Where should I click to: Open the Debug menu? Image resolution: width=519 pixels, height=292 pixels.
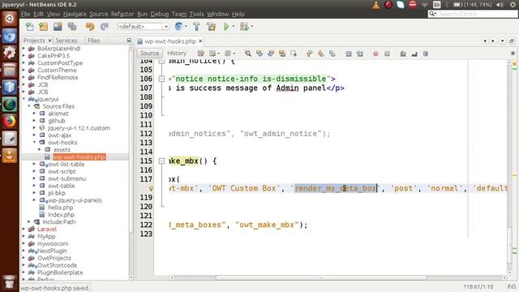coord(160,14)
